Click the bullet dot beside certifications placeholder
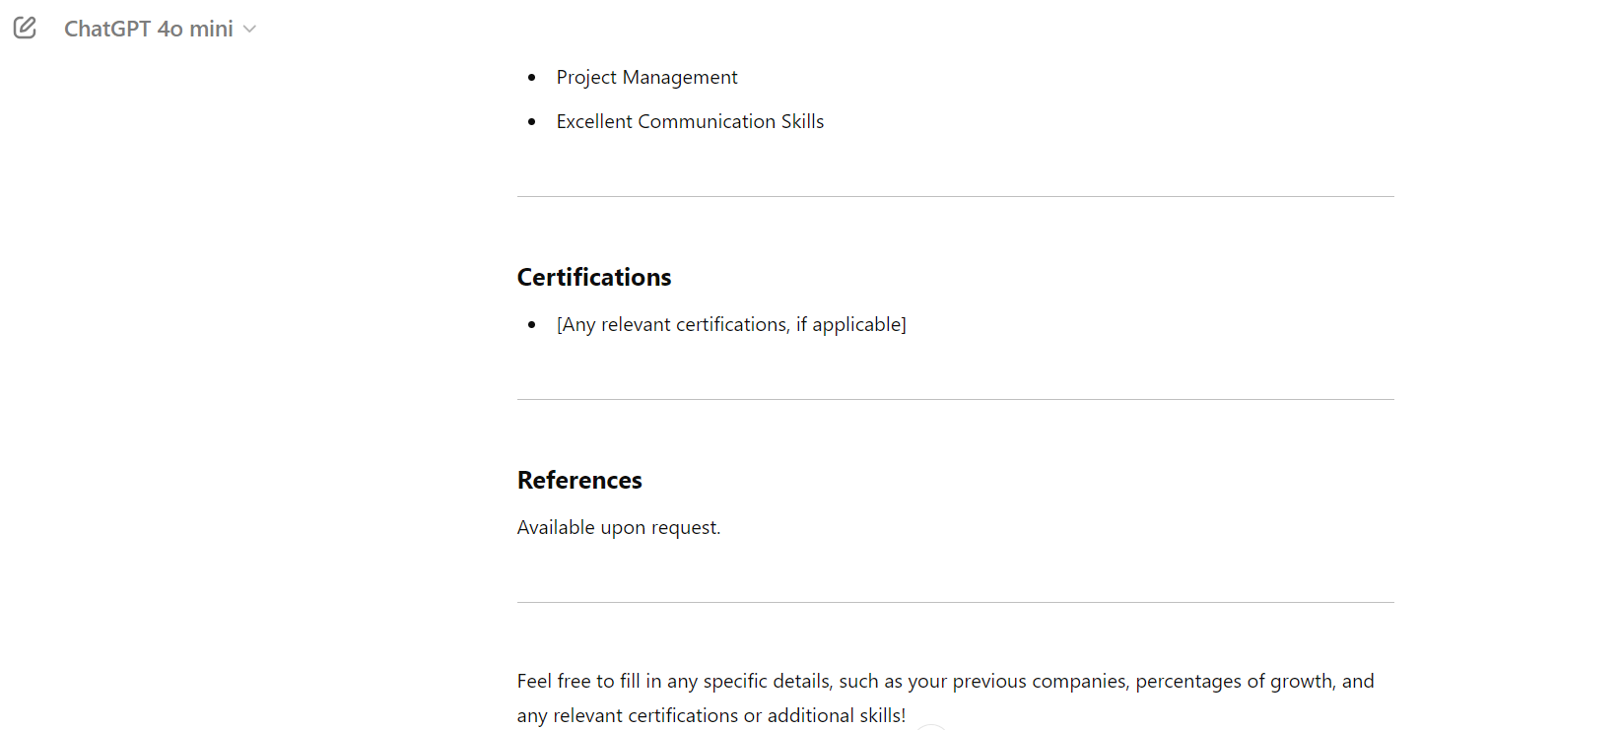 532,324
